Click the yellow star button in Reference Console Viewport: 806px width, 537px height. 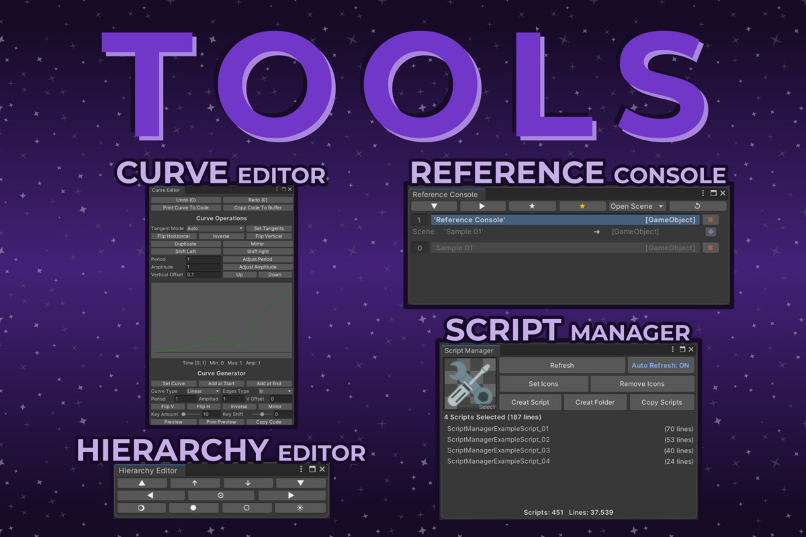click(582, 206)
